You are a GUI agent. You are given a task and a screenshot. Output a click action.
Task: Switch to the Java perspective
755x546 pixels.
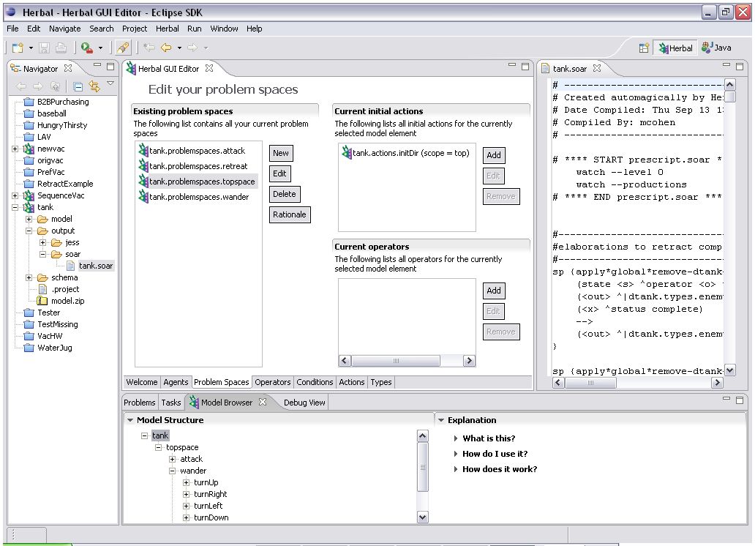point(716,48)
